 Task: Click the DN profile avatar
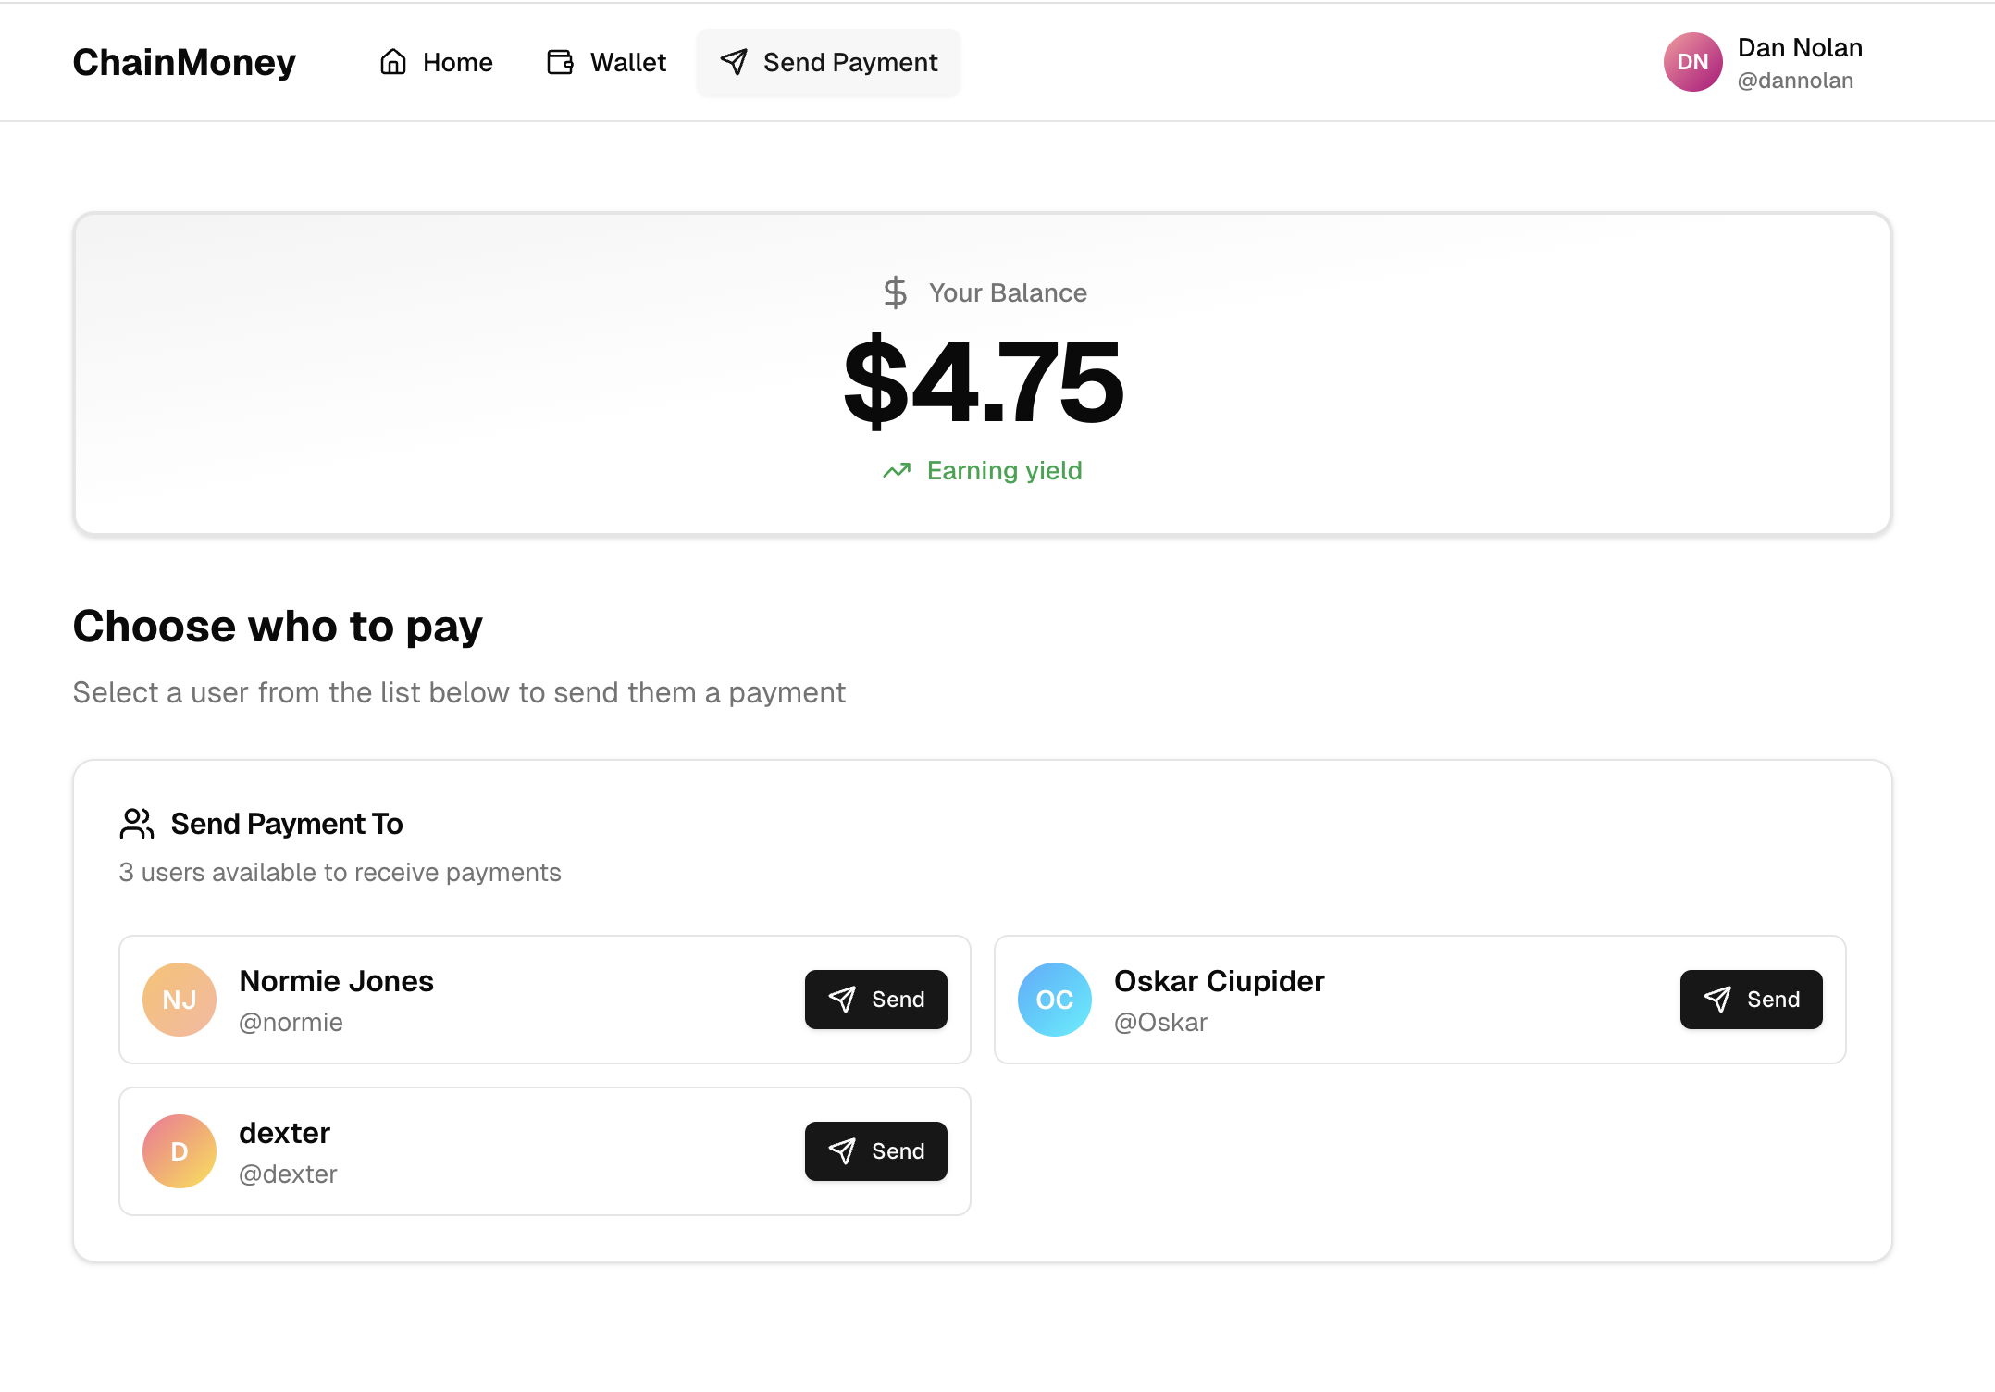point(1692,62)
